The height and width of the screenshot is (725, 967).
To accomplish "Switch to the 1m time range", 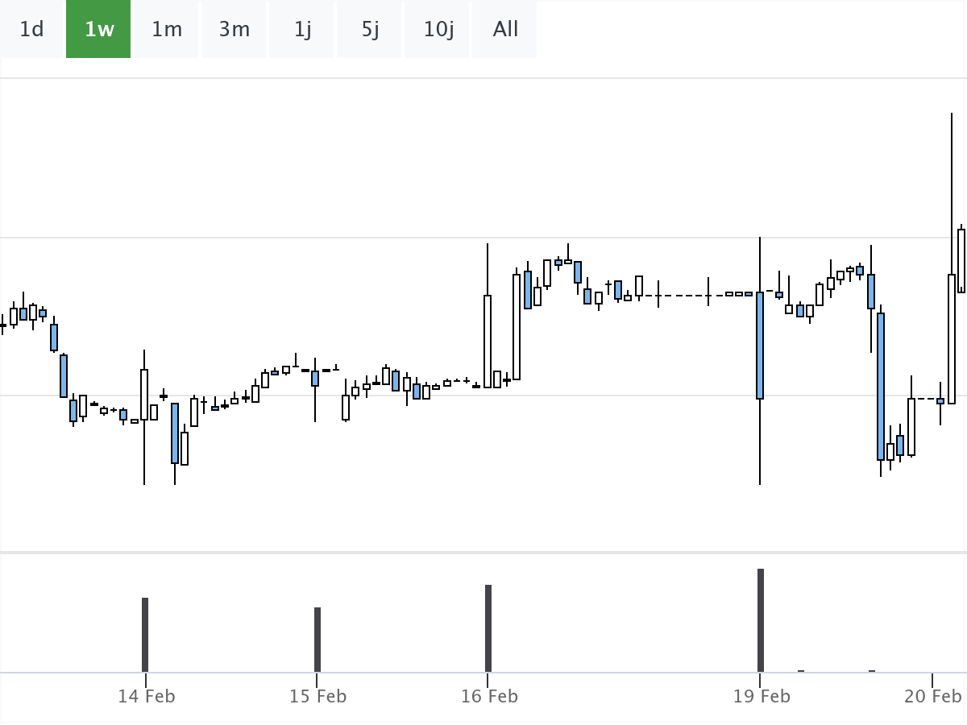I will pos(167,30).
